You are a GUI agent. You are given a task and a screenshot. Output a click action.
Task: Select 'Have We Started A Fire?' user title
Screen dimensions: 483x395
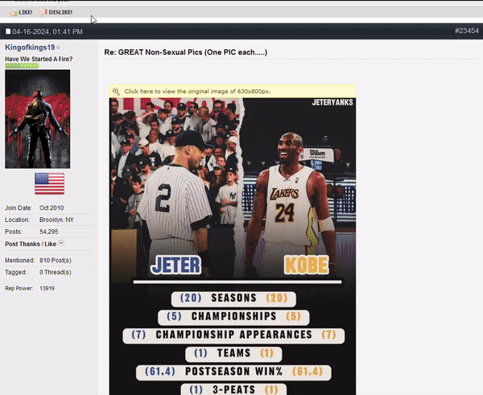pyautogui.click(x=39, y=59)
